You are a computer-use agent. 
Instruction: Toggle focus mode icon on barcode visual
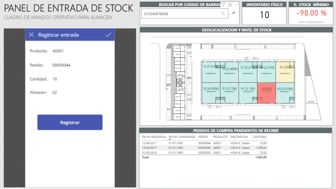(x=230, y=5)
